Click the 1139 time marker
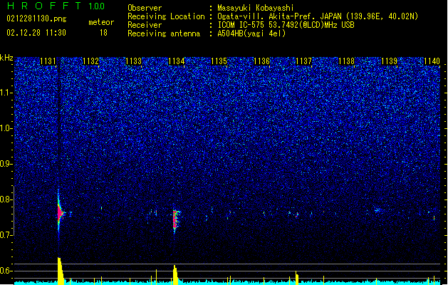 [x=389, y=61]
